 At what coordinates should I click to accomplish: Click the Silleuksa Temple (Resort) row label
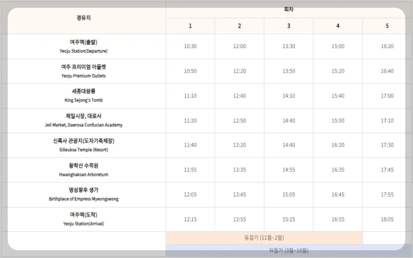[84, 145]
